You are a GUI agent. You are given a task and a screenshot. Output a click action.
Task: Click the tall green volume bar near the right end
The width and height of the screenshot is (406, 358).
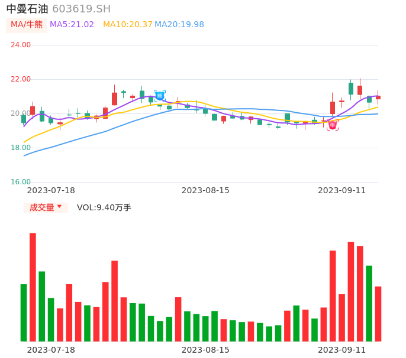pos(369,304)
